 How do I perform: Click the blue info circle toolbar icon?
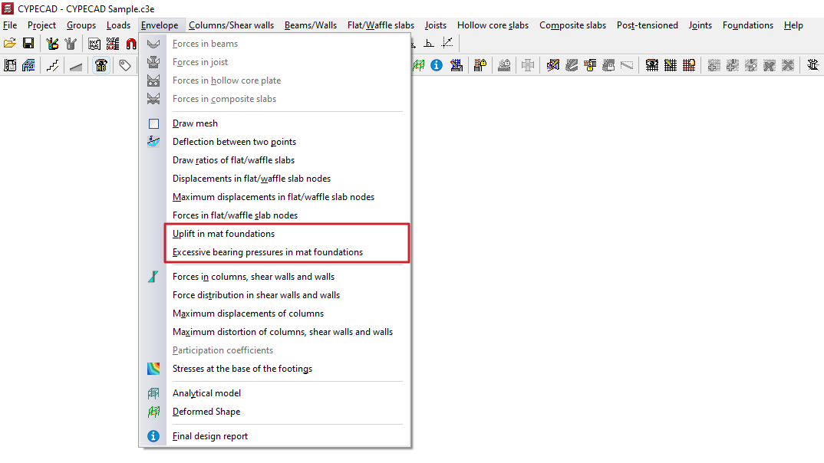click(x=437, y=65)
